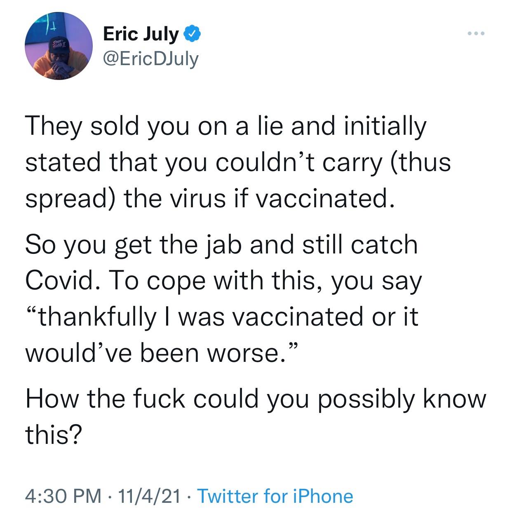Click the blue verified badge
512x523 pixels.
pyautogui.click(x=192, y=34)
